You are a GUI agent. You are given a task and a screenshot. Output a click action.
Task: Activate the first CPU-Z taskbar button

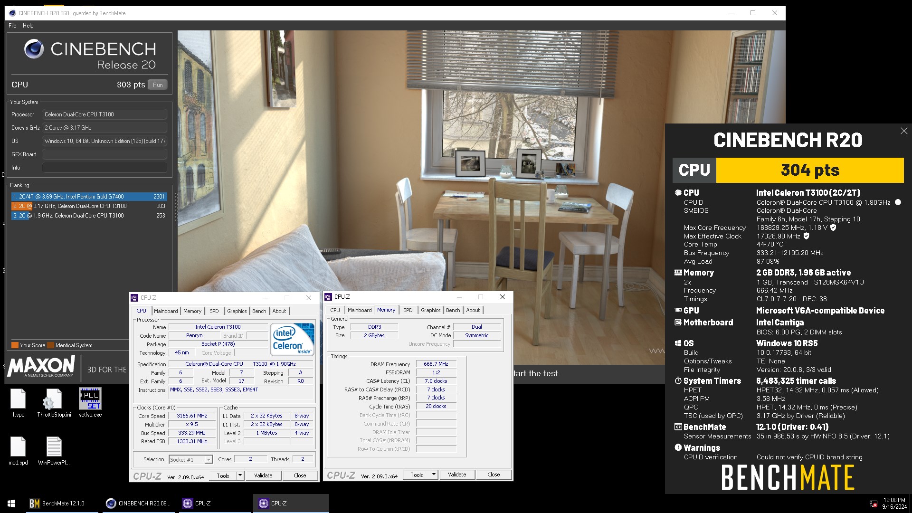[215, 503]
